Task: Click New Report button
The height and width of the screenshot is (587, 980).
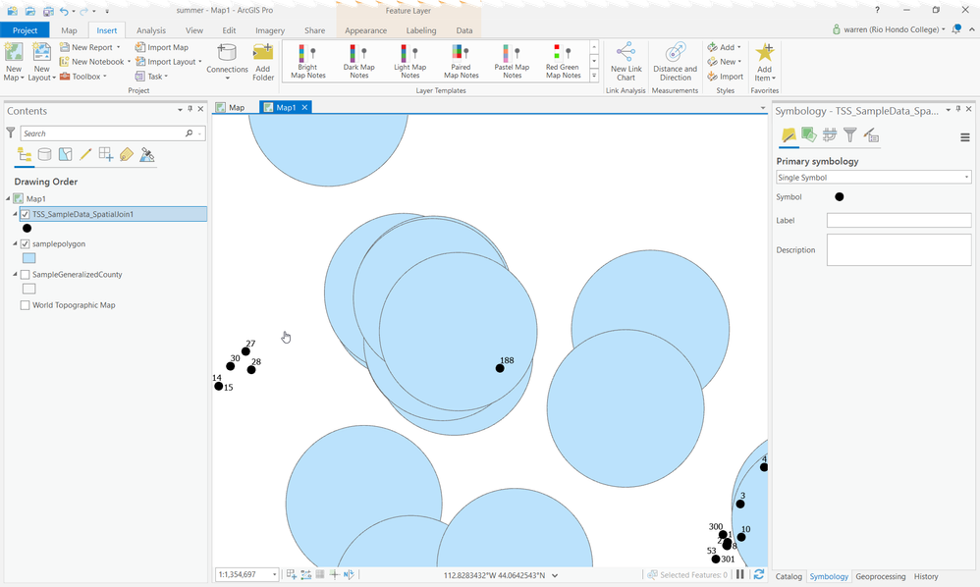Action: coord(90,47)
